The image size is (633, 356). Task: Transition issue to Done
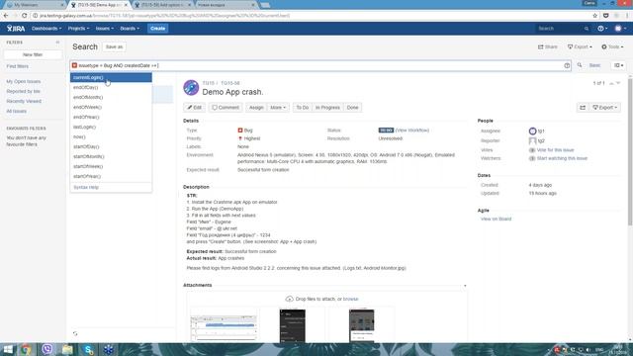(x=352, y=108)
